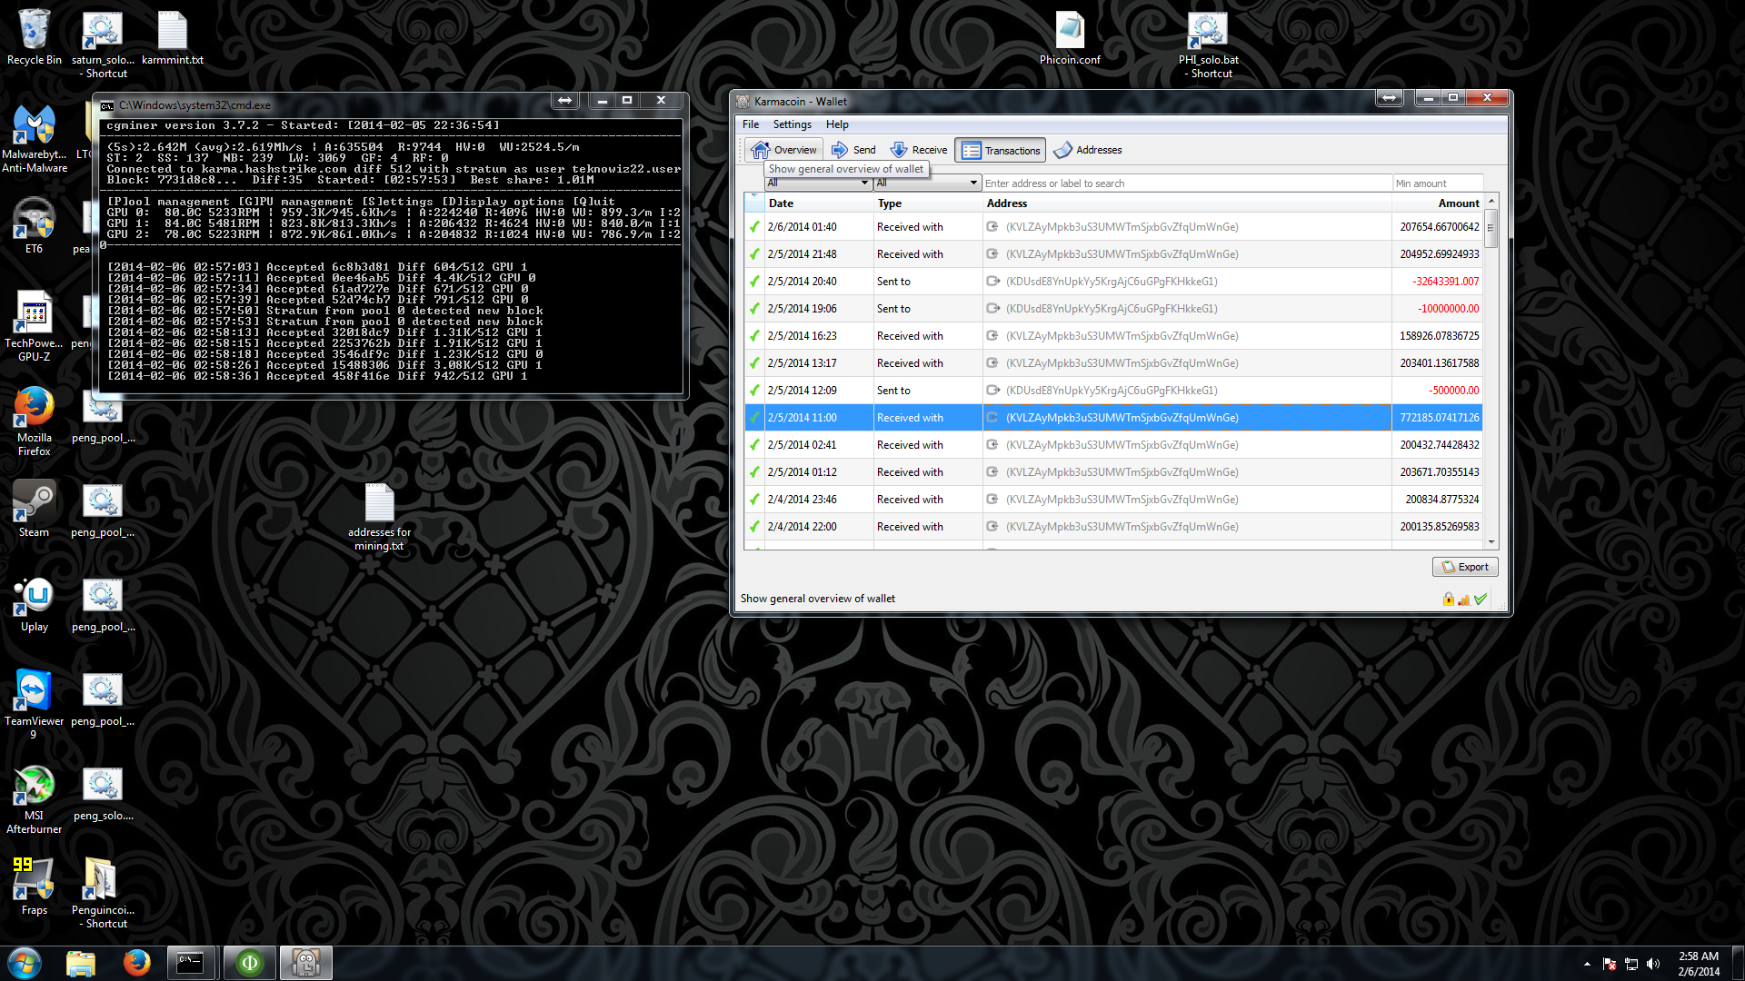The image size is (1745, 981).
Task: Click the network connections signal icon
Action: (1463, 599)
